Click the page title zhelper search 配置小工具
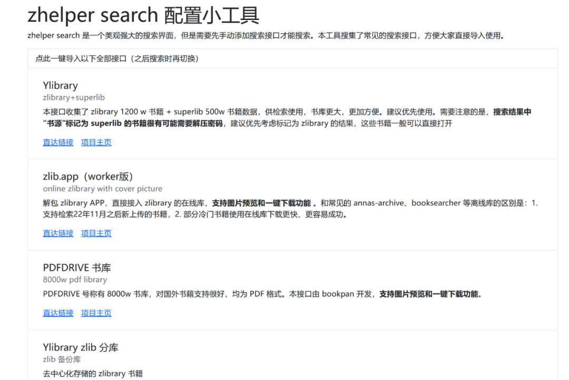569x380 pixels. pos(143,15)
